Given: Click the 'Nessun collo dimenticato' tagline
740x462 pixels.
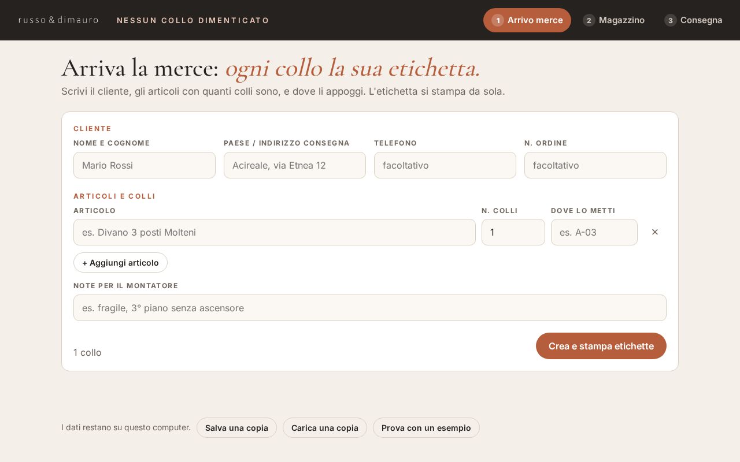Looking at the screenshot, I should [193, 20].
